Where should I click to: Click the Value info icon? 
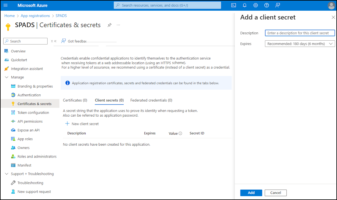pos(180,133)
